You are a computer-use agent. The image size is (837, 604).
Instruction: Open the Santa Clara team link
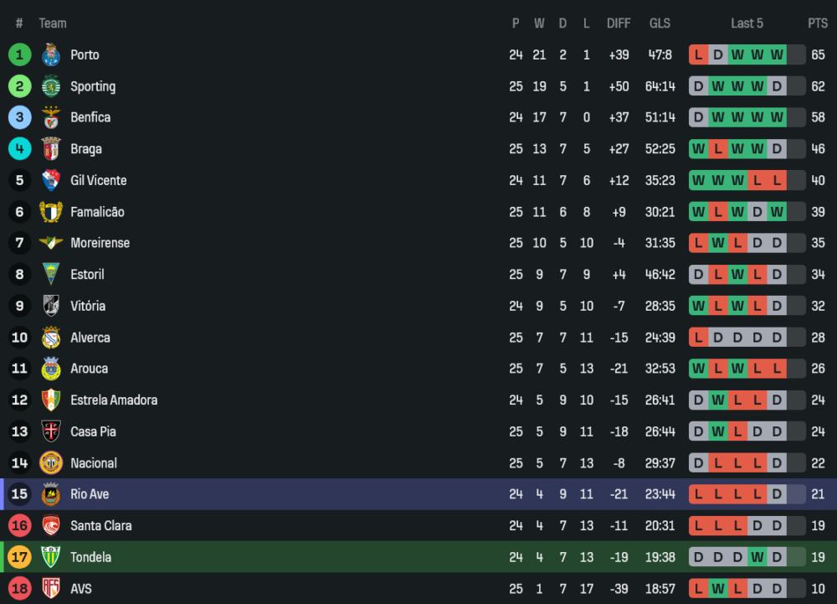tap(100, 526)
